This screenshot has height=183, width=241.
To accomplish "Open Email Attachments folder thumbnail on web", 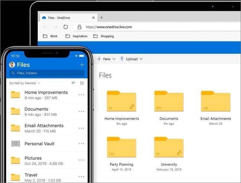I will 216,101.
